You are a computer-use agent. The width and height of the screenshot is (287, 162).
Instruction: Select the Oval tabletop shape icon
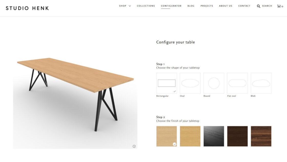click(190, 83)
